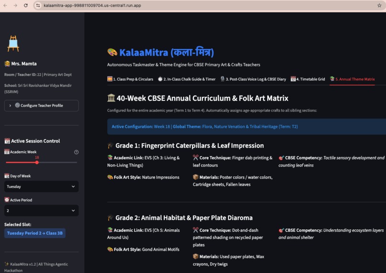Screen dimensions: 386x273
Task: Click the books icon beside Grade 1 Academic Link
Action: coord(110,157)
